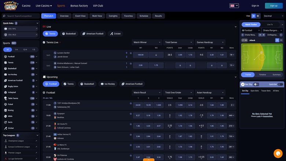Image resolution: width=286 pixels, height=161 pixels.
Task: Open the language flag dropdown
Action: point(234,6)
